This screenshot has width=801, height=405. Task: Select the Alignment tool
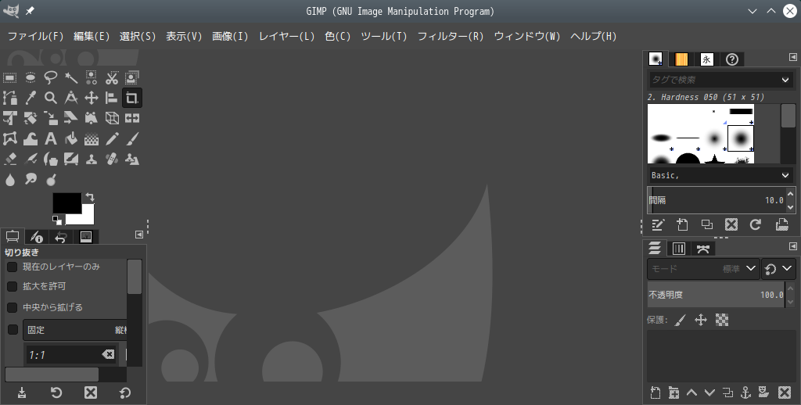(x=112, y=98)
